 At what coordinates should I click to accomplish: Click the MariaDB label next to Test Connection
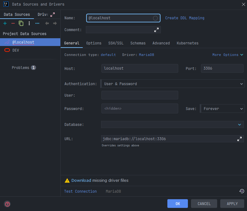tap(113, 191)
